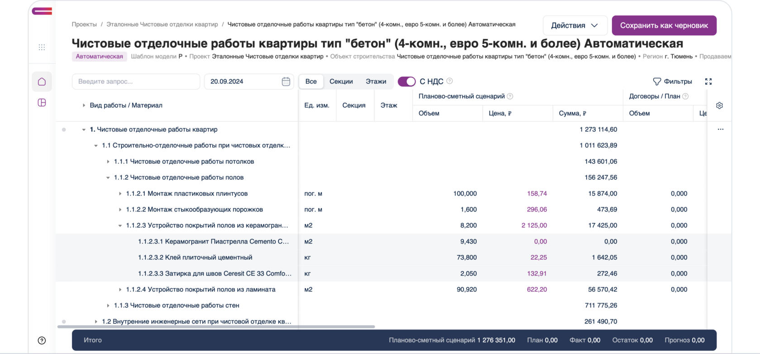Open table column settings gear
Image resolution: width=760 pixels, height=354 pixels.
719,105
